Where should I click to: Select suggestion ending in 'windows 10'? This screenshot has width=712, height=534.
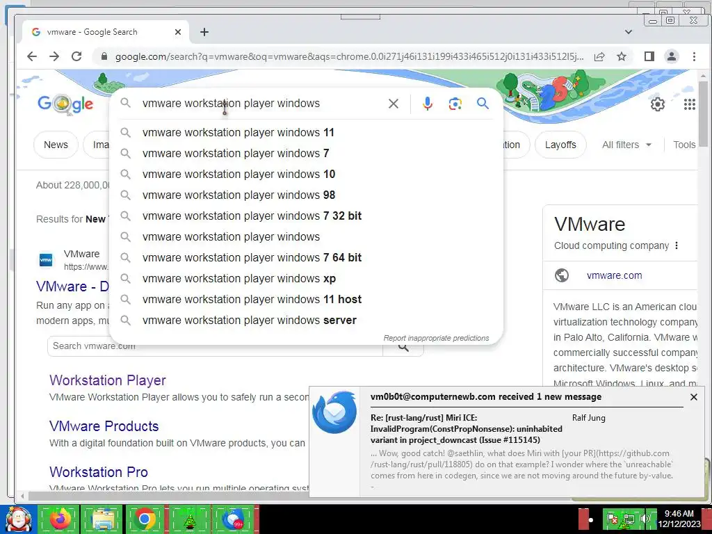pos(306,175)
